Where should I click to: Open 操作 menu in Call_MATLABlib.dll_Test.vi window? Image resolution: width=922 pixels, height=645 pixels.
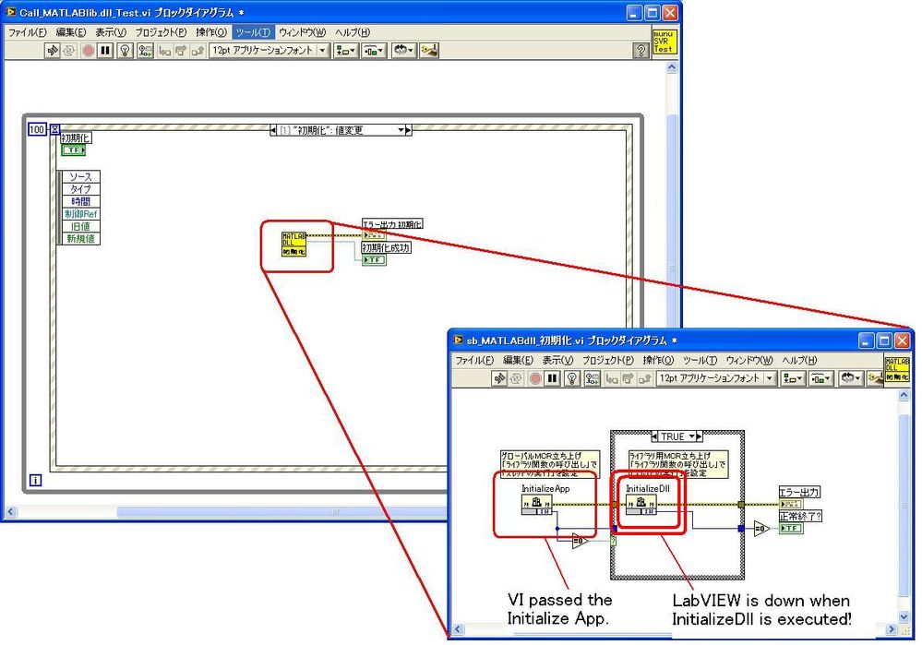tap(211, 32)
